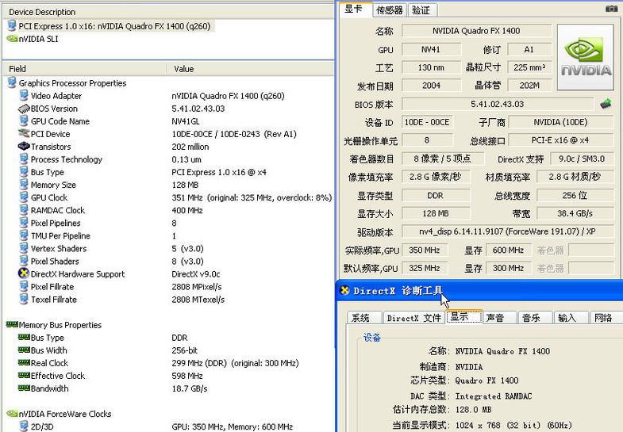Open the 网络 tab in DirectX tool
Image resolution: width=623 pixels, height=432 pixels.
606,318
